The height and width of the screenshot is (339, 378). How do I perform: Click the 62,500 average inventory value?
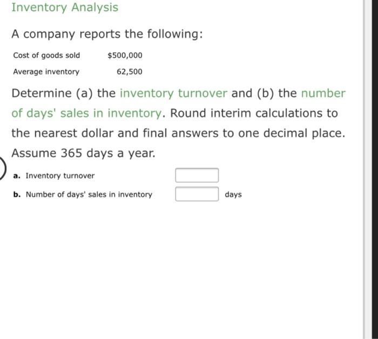130,72
